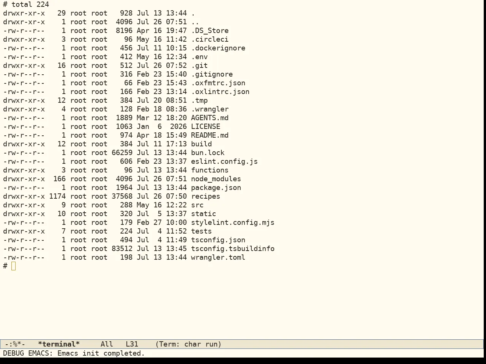Click the src directory name
The width and height of the screenshot is (486, 364).
(x=197, y=205)
